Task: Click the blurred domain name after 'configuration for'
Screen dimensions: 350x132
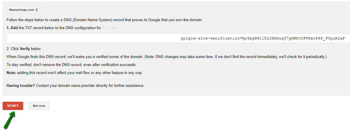Action: click(x=112, y=28)
